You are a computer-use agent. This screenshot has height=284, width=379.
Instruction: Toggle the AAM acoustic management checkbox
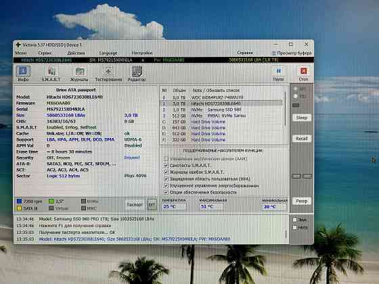tap(166, 159)
